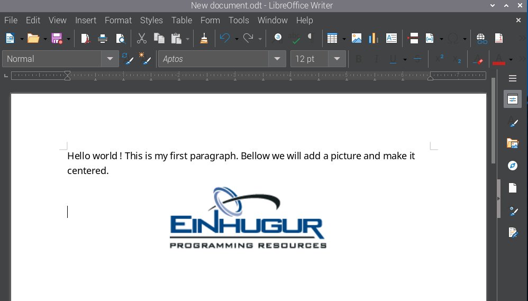The height and width of the screenshot is (301, 528).
Task: Expand the Insert Table dropdown arrow
Action: [x=344, y=39]
